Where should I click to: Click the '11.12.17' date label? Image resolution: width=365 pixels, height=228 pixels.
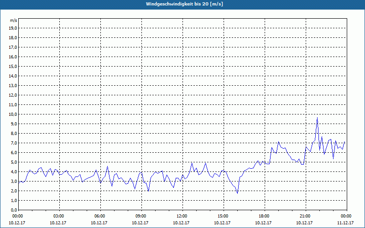pyautogui.click(x=345, y=223)
